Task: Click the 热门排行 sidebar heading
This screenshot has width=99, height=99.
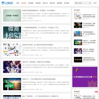Action: [77, 10]
